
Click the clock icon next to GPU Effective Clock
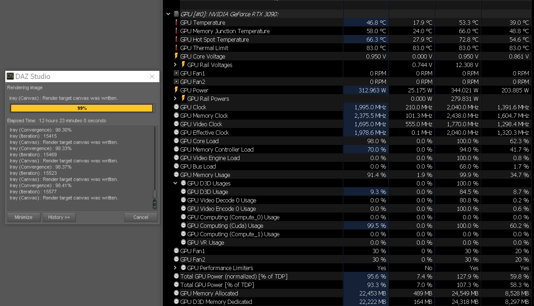pyautogui.click(x=176, y=132)
